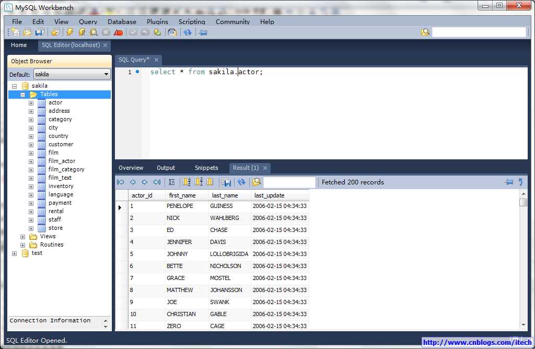
Task: Open the Database menu
Action: coord(122,21)
